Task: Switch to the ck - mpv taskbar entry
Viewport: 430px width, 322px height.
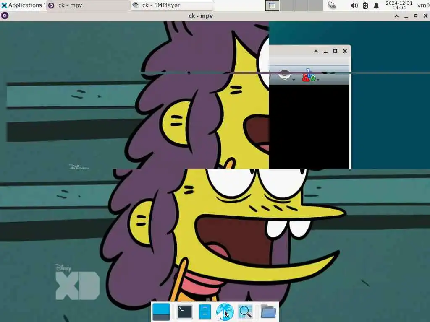Action: pyautogui.click(x=88, y=5)
